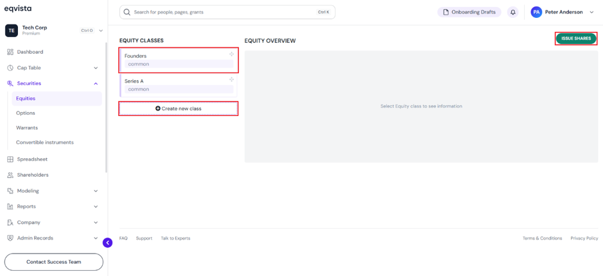
Task: Click the Cap Table pie icon
Action: pos(10,68)
